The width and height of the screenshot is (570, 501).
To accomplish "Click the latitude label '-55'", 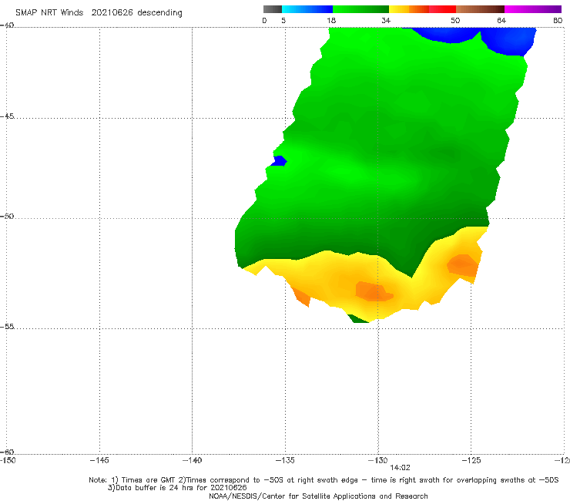I will [7, 326].
